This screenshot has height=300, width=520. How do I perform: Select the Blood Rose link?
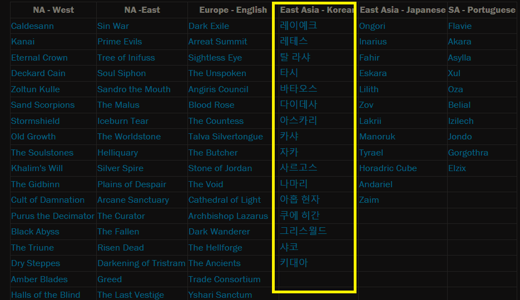click(211, 105)
